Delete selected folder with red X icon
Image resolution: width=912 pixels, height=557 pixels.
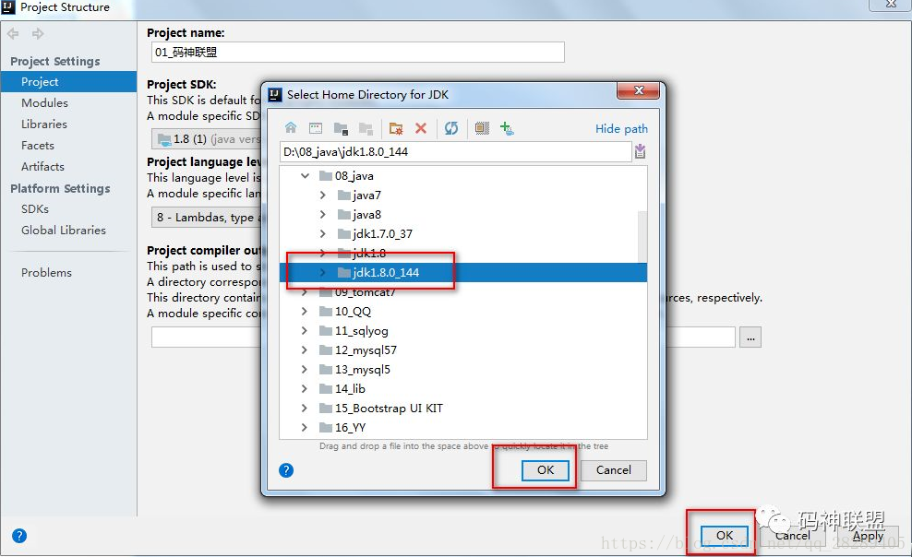coord(421,128)
